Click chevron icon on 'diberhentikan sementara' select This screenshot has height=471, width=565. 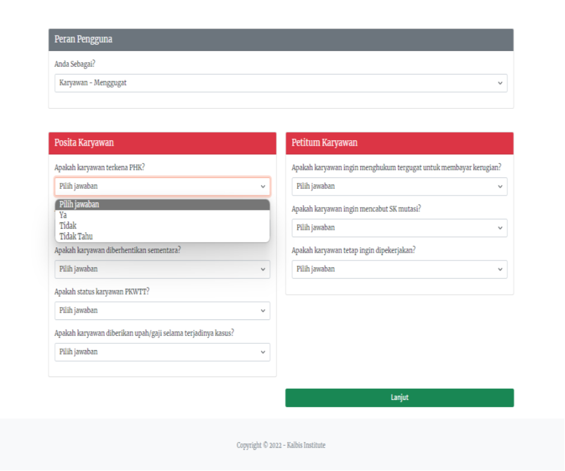click(x=263, y=269)
